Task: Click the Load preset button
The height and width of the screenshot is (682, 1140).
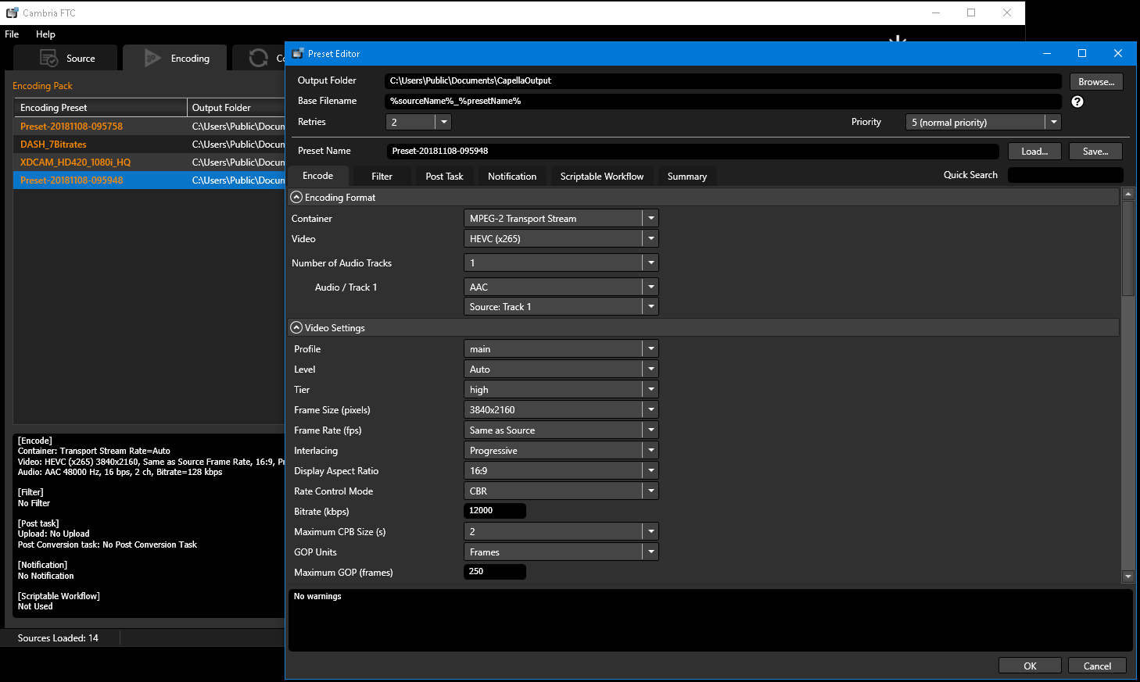Action: 1034,152
